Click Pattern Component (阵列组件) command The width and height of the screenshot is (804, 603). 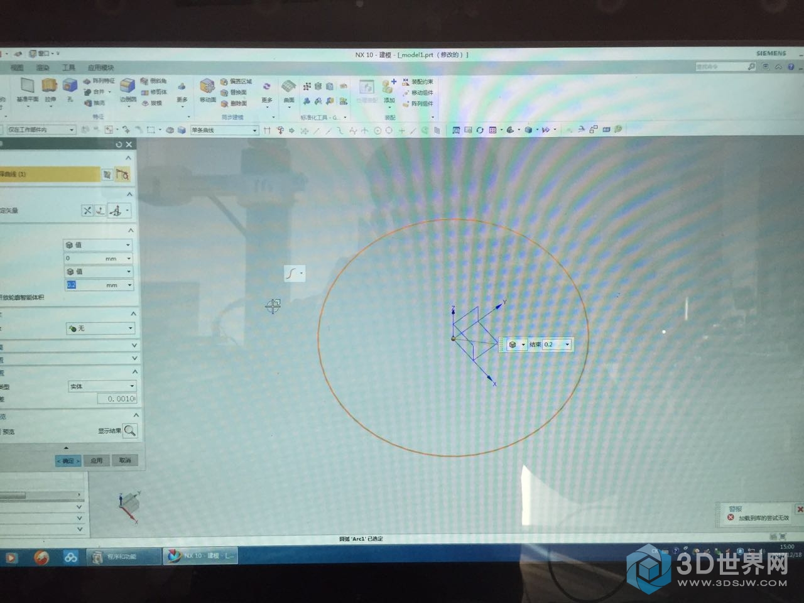pos(418,104)
